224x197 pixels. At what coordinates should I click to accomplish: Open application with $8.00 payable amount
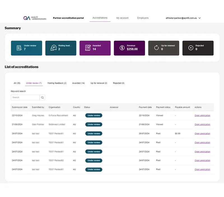(202, 133)
